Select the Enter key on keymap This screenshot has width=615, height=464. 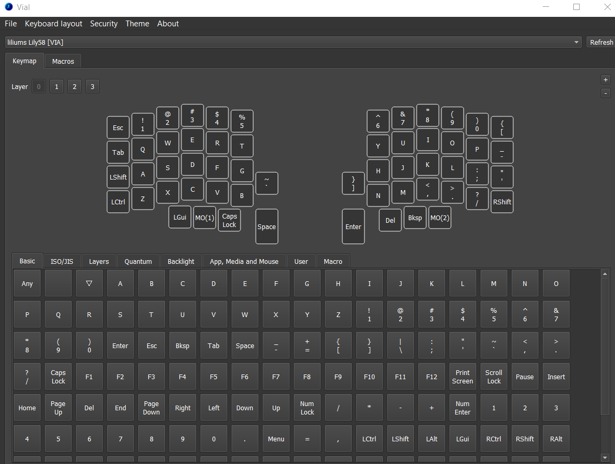pos(353,226)
